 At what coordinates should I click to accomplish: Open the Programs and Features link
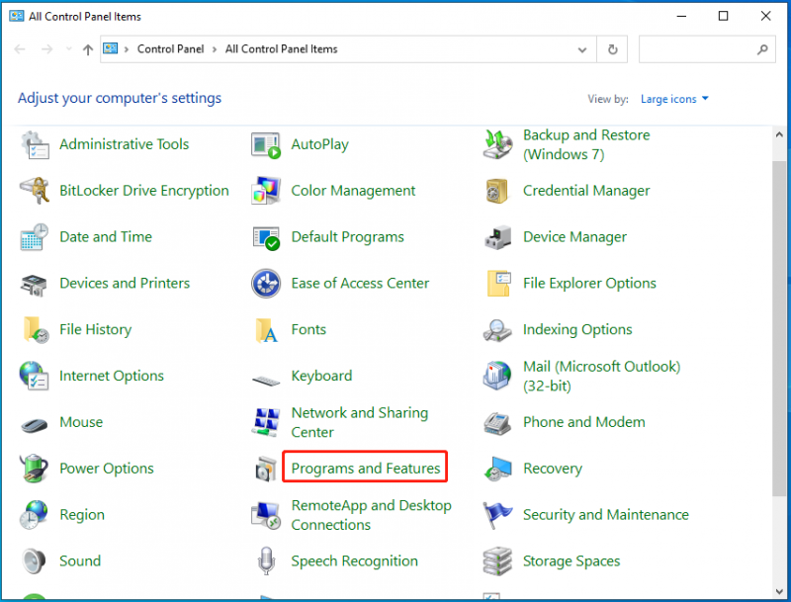[366, 469]
